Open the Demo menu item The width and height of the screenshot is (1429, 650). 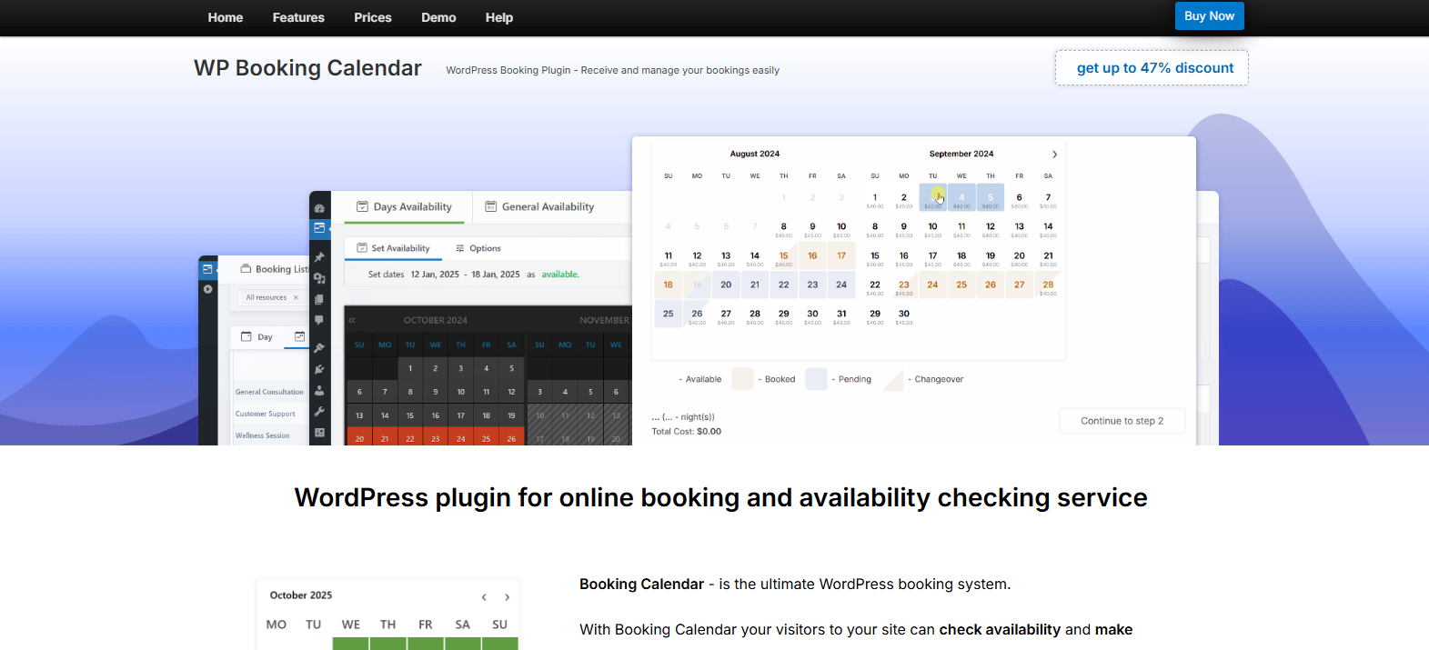pyautogui.click(x=438, y=17)
